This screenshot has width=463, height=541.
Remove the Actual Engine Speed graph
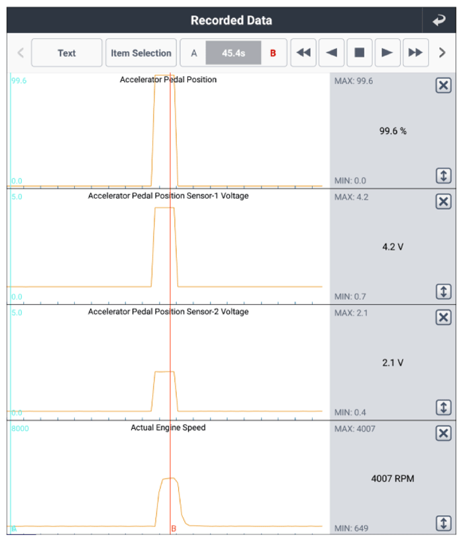point(443,434)
